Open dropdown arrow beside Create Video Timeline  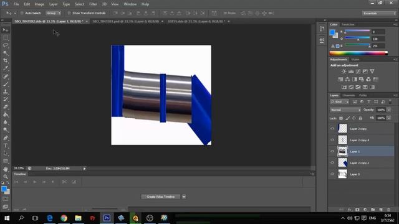[x=184, y=197]
